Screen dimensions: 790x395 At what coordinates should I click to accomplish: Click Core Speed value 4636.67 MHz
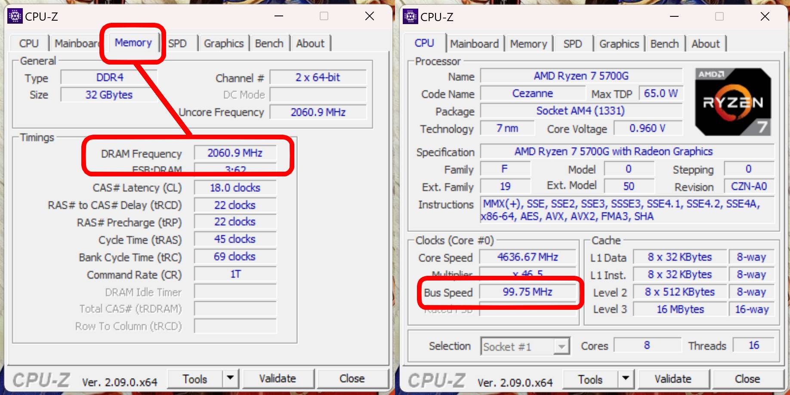[528, 257]
